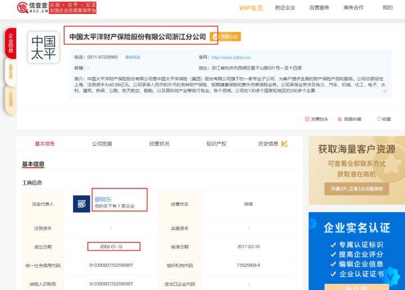Open the official website link zjtbxz.cn
The width and height of the screenshot is (405, 290).
tap(231, 57)
